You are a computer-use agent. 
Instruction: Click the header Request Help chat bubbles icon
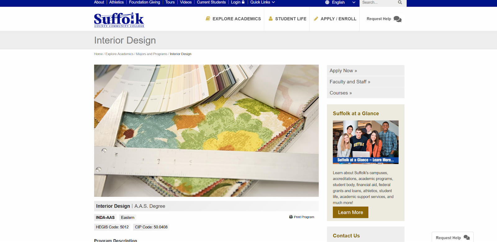tap(397, 19)
